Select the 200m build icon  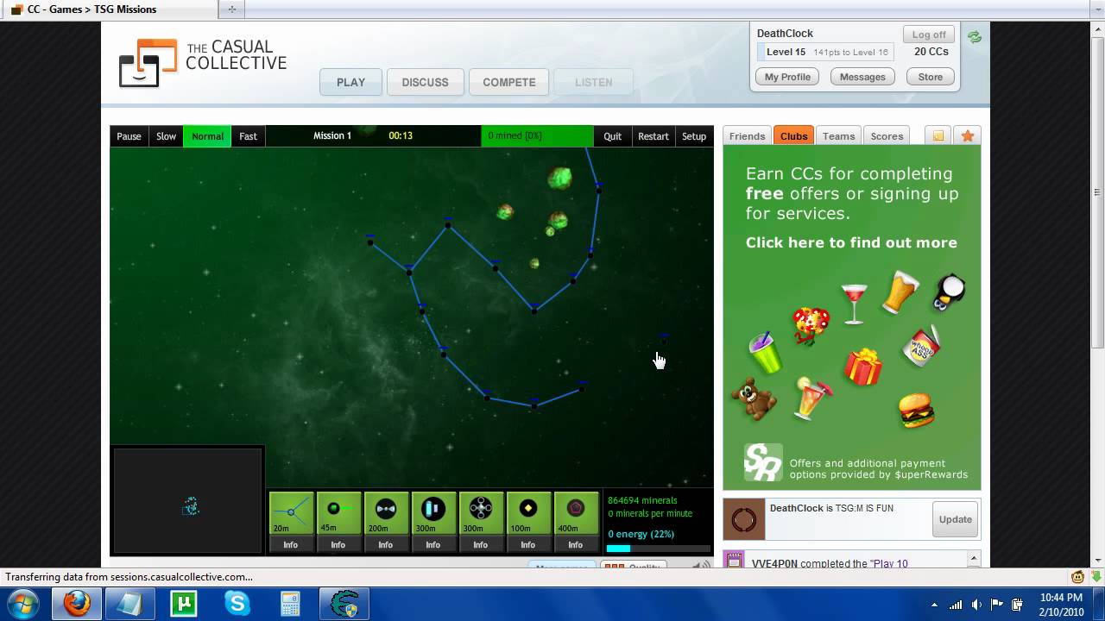click(386, 513)
